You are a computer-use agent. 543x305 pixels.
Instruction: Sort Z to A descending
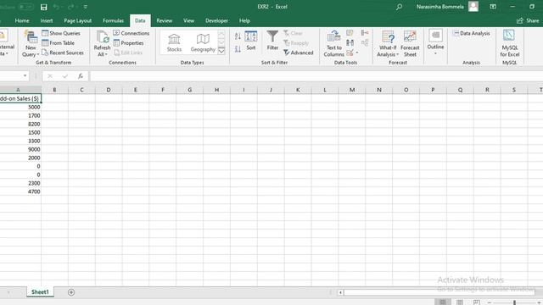click(x=238, y=49)
